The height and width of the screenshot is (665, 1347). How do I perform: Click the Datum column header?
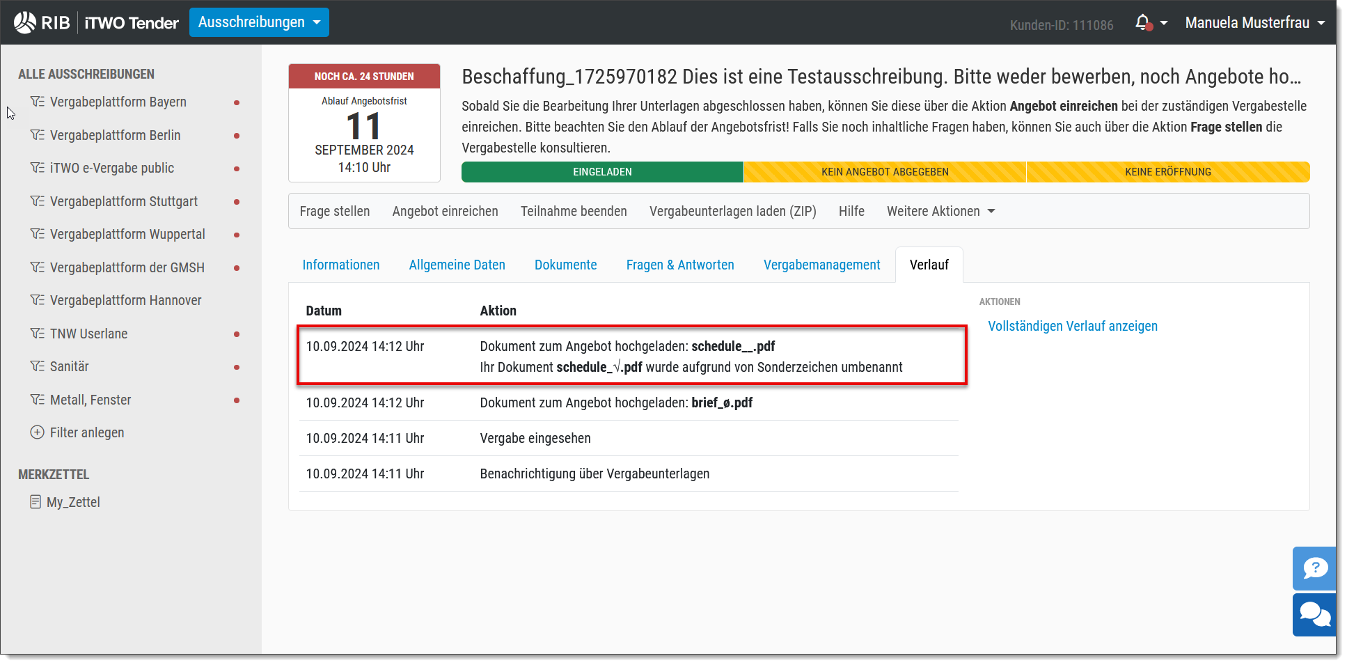point(324,311)
